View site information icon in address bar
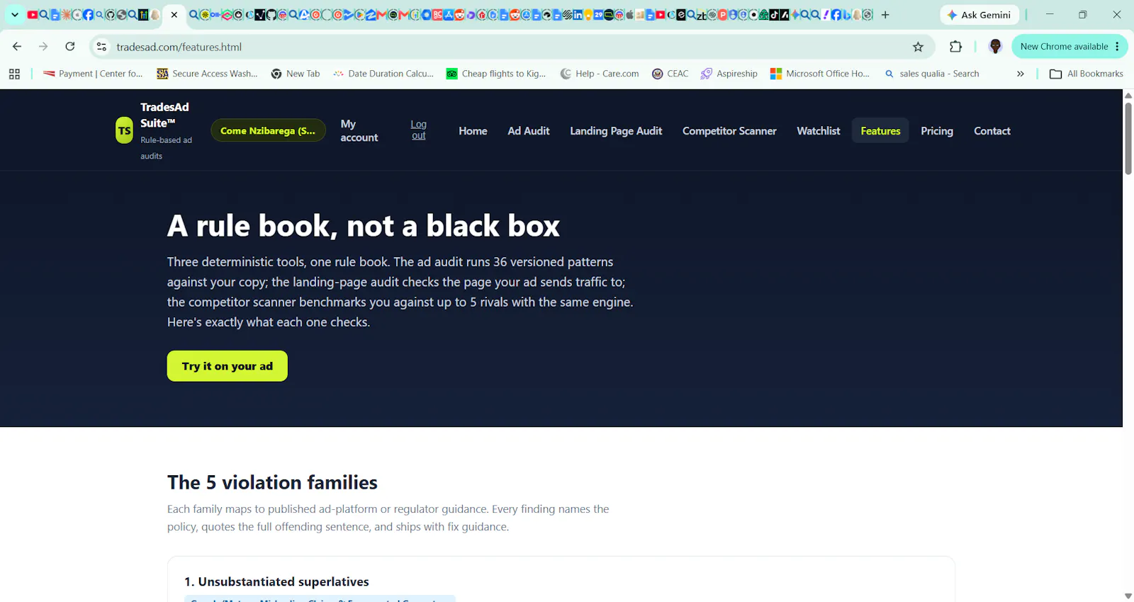Viewport: 1134px width, 602px height. 102,47
